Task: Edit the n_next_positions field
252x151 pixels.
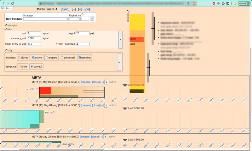Action: (83, 44)
